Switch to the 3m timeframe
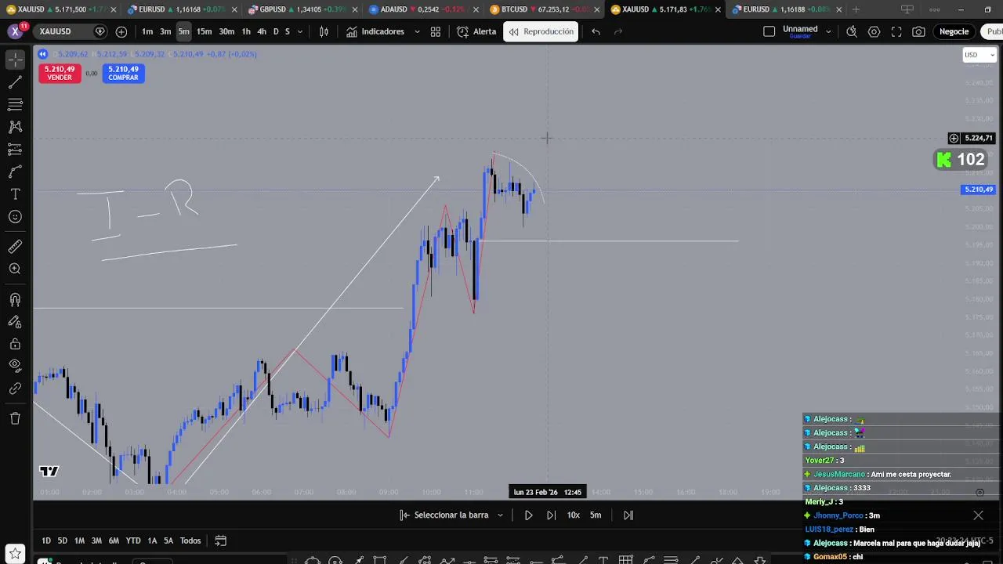 pyautogui.click(x=165, y=31)
